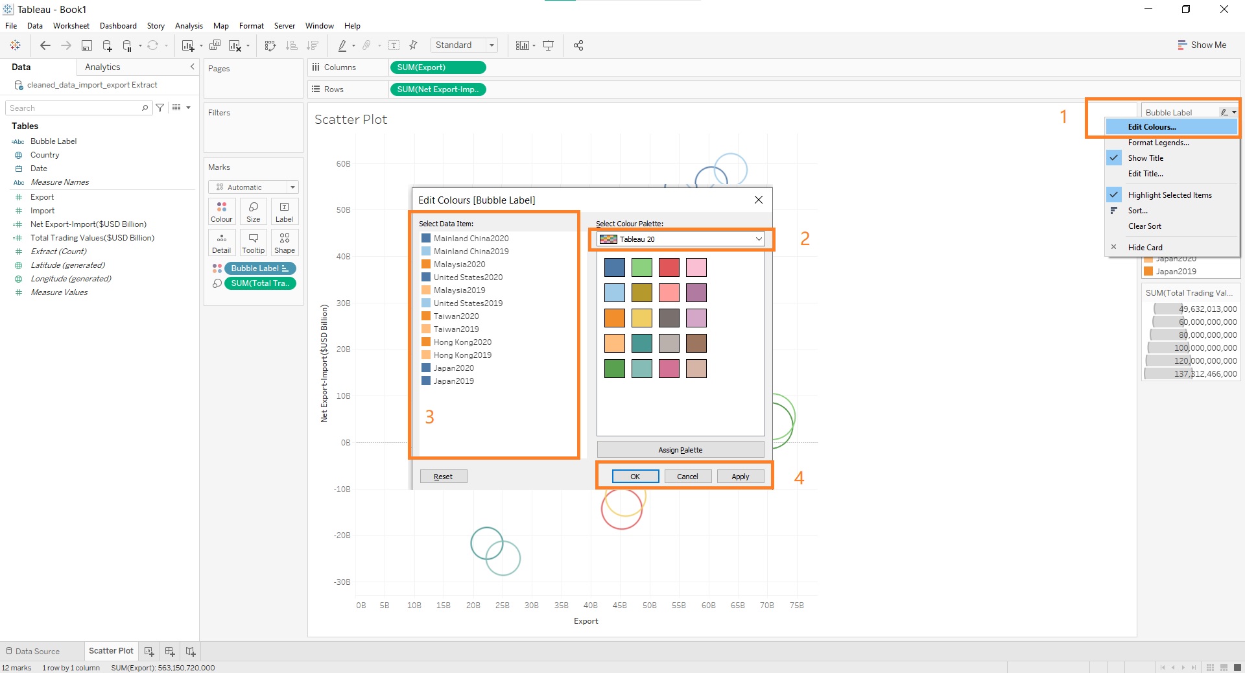Open the Tooltip marks card button
Image resolution: width=1245 pixels, height=673 pixels.
(253, 242)
